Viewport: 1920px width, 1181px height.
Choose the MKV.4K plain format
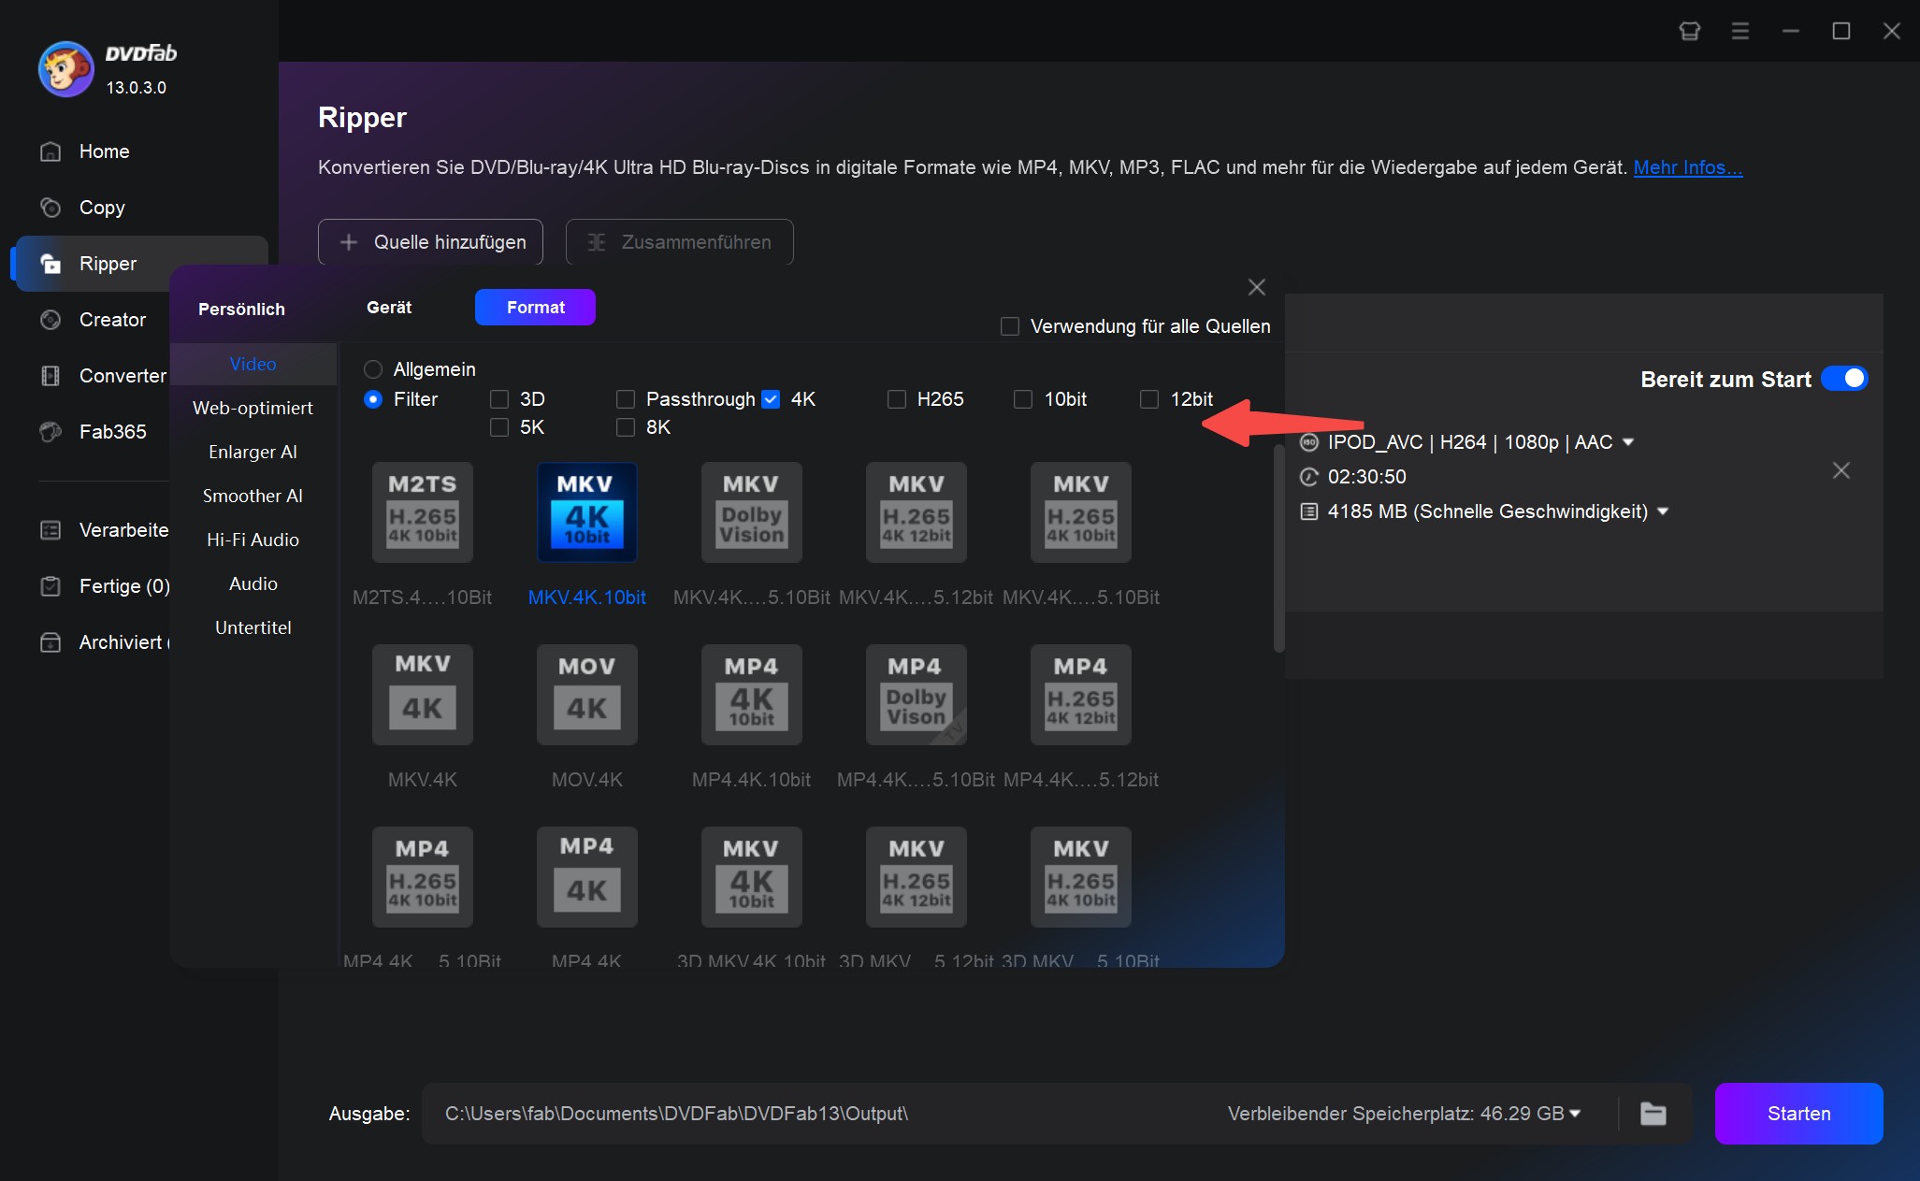point(423,695)
